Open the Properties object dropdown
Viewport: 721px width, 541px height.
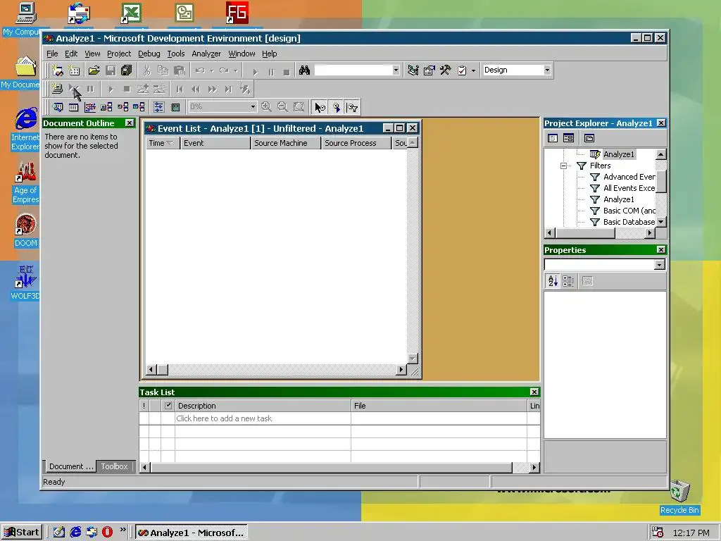coord(659,265)
